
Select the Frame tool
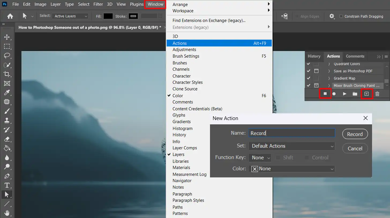[7, 83]
